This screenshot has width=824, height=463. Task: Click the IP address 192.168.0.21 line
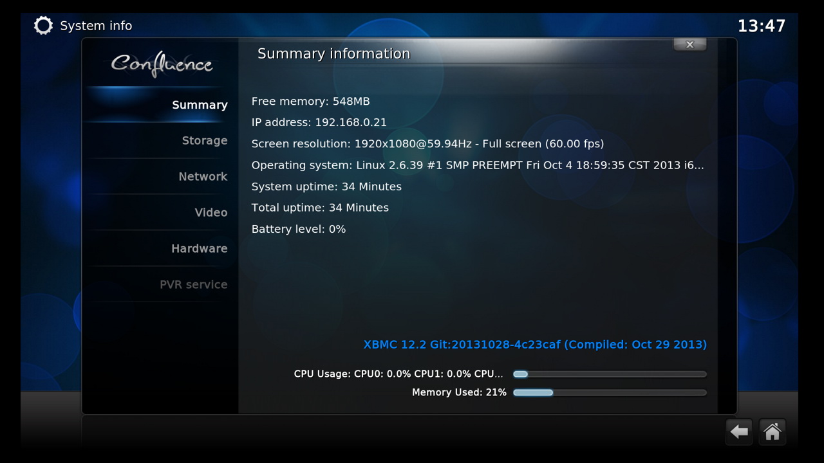tap(319, 123)
